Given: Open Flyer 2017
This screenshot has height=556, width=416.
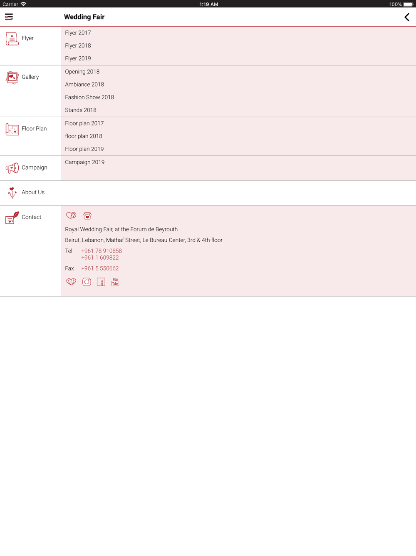Looking at the screenshot, I should (78, 33).
